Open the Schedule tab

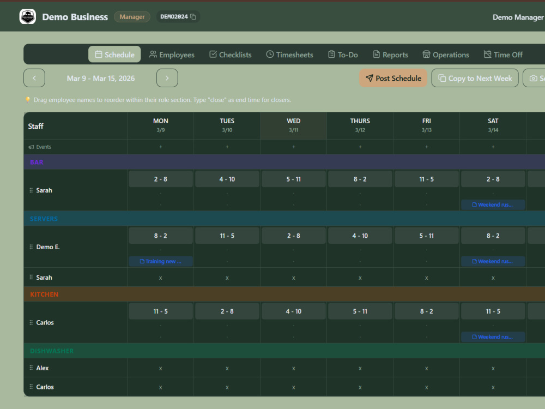[114, 55]
